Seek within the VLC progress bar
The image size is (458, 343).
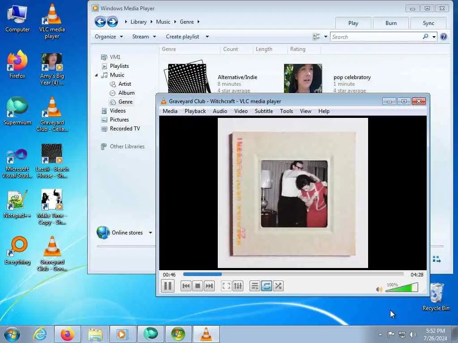tap(293, 274)
